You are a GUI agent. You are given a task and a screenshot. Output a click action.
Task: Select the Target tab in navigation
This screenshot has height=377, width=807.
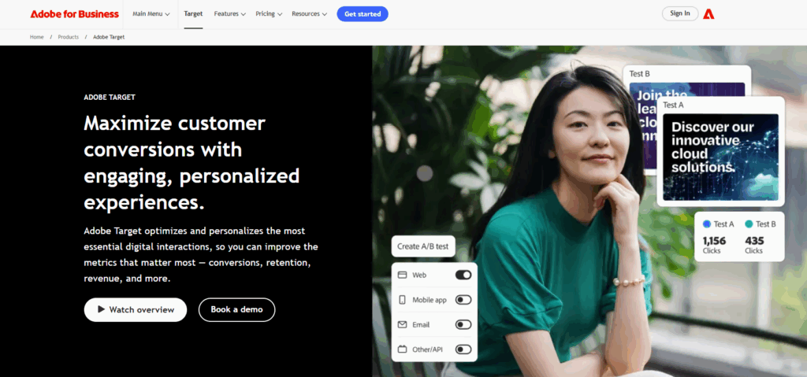coord(193,14)
